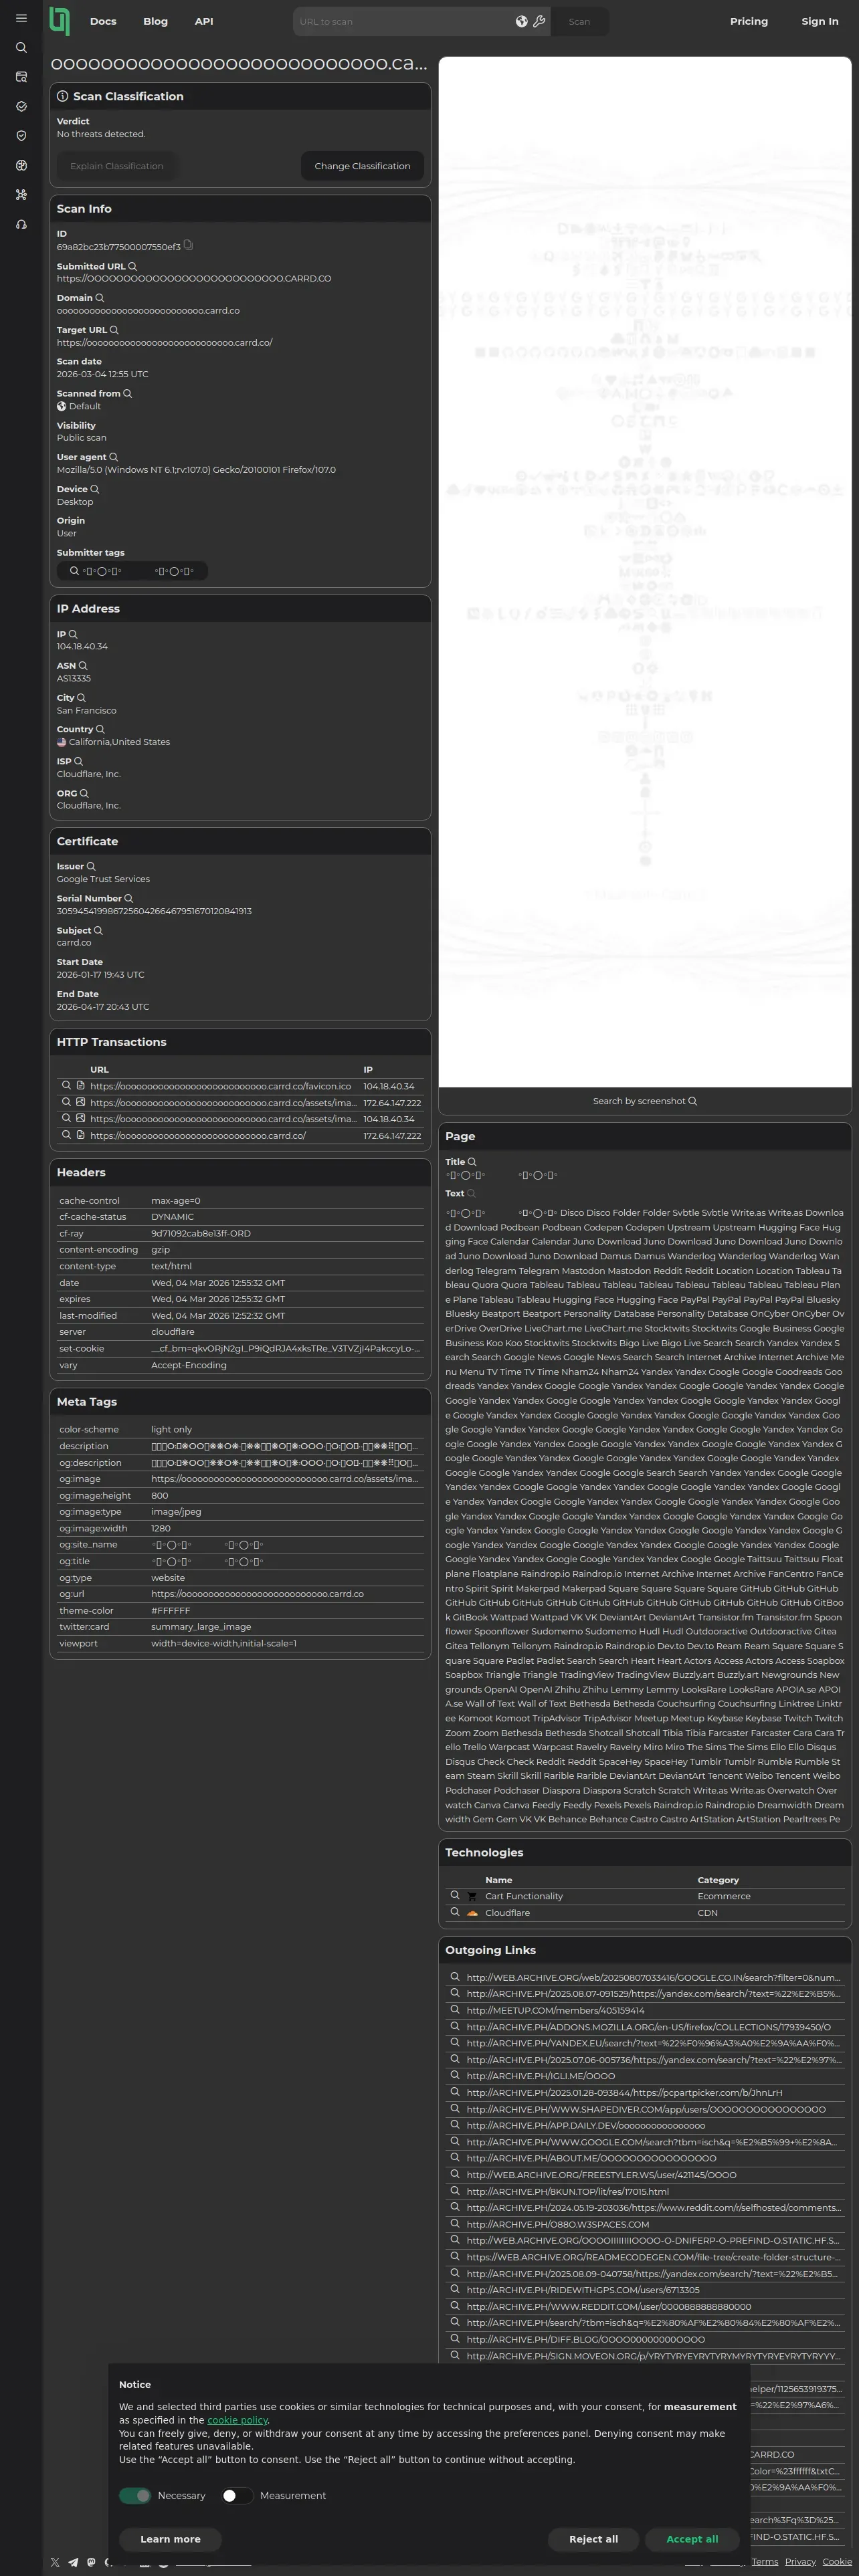Open the hamburger menu in sidebar
The height and width of the screenshot is (2576, 859).
(x=21, y=18)
